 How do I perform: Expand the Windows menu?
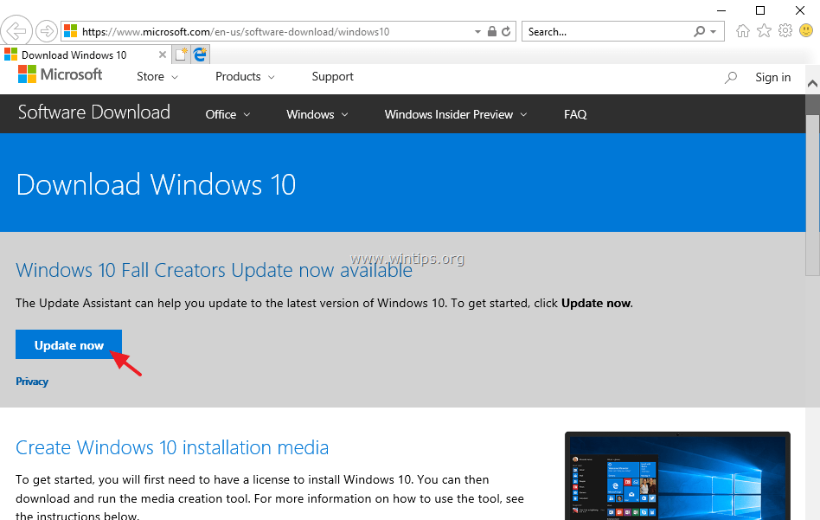coord(317,114)
